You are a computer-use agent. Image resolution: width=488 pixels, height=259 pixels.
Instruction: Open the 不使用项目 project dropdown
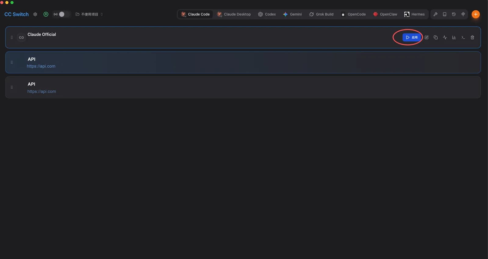click(89, 14)
